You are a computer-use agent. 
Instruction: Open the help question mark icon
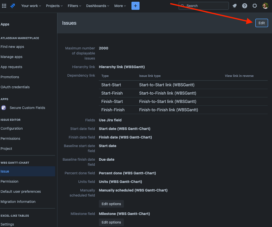point(245,6)
